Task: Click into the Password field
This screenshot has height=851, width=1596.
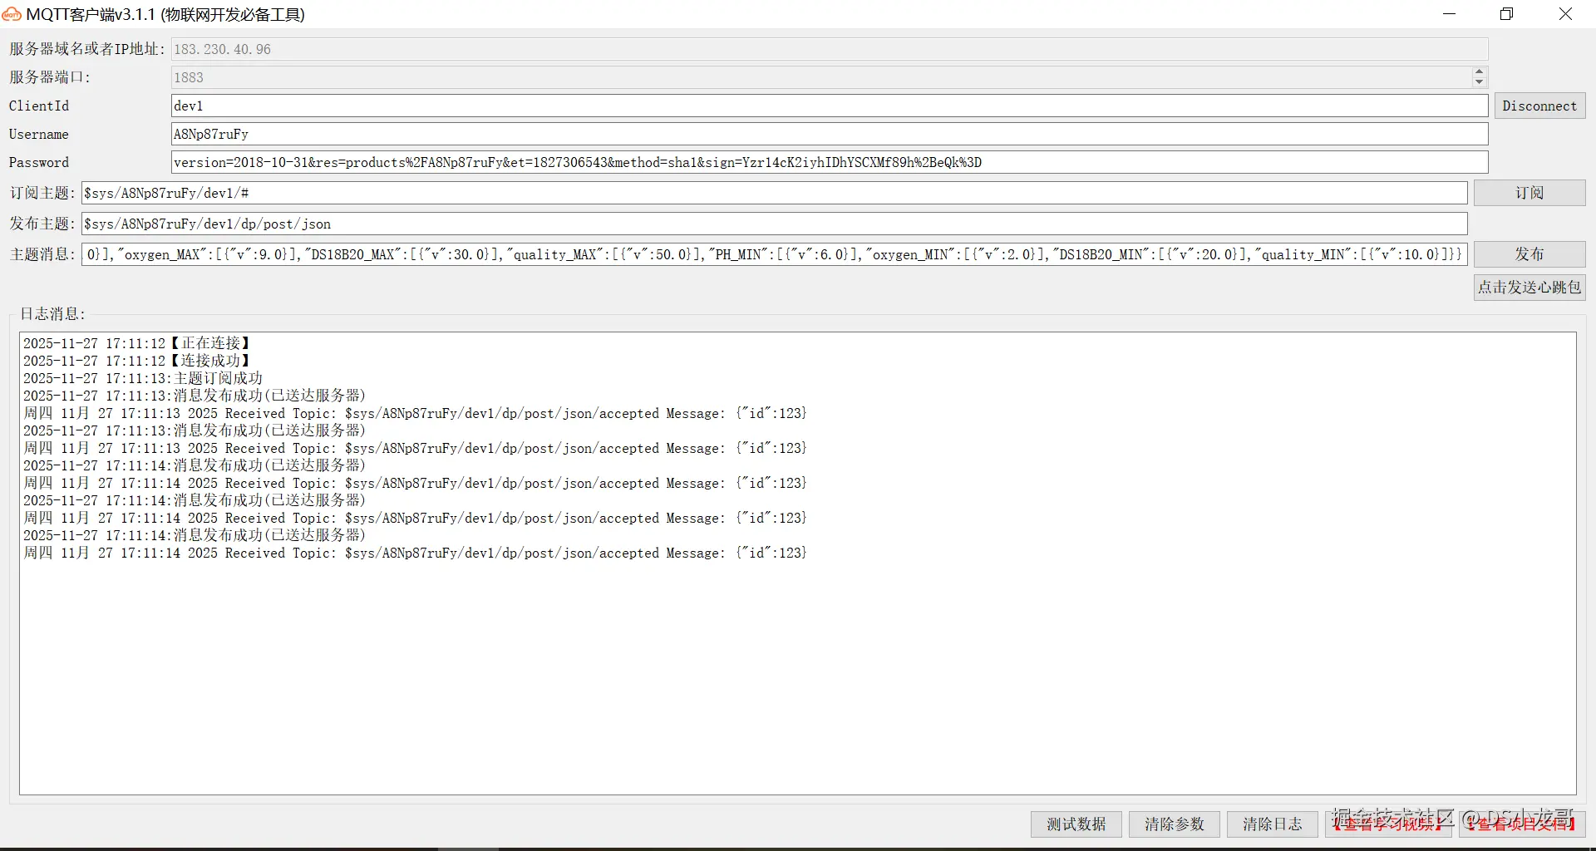Action: [829, 162]
